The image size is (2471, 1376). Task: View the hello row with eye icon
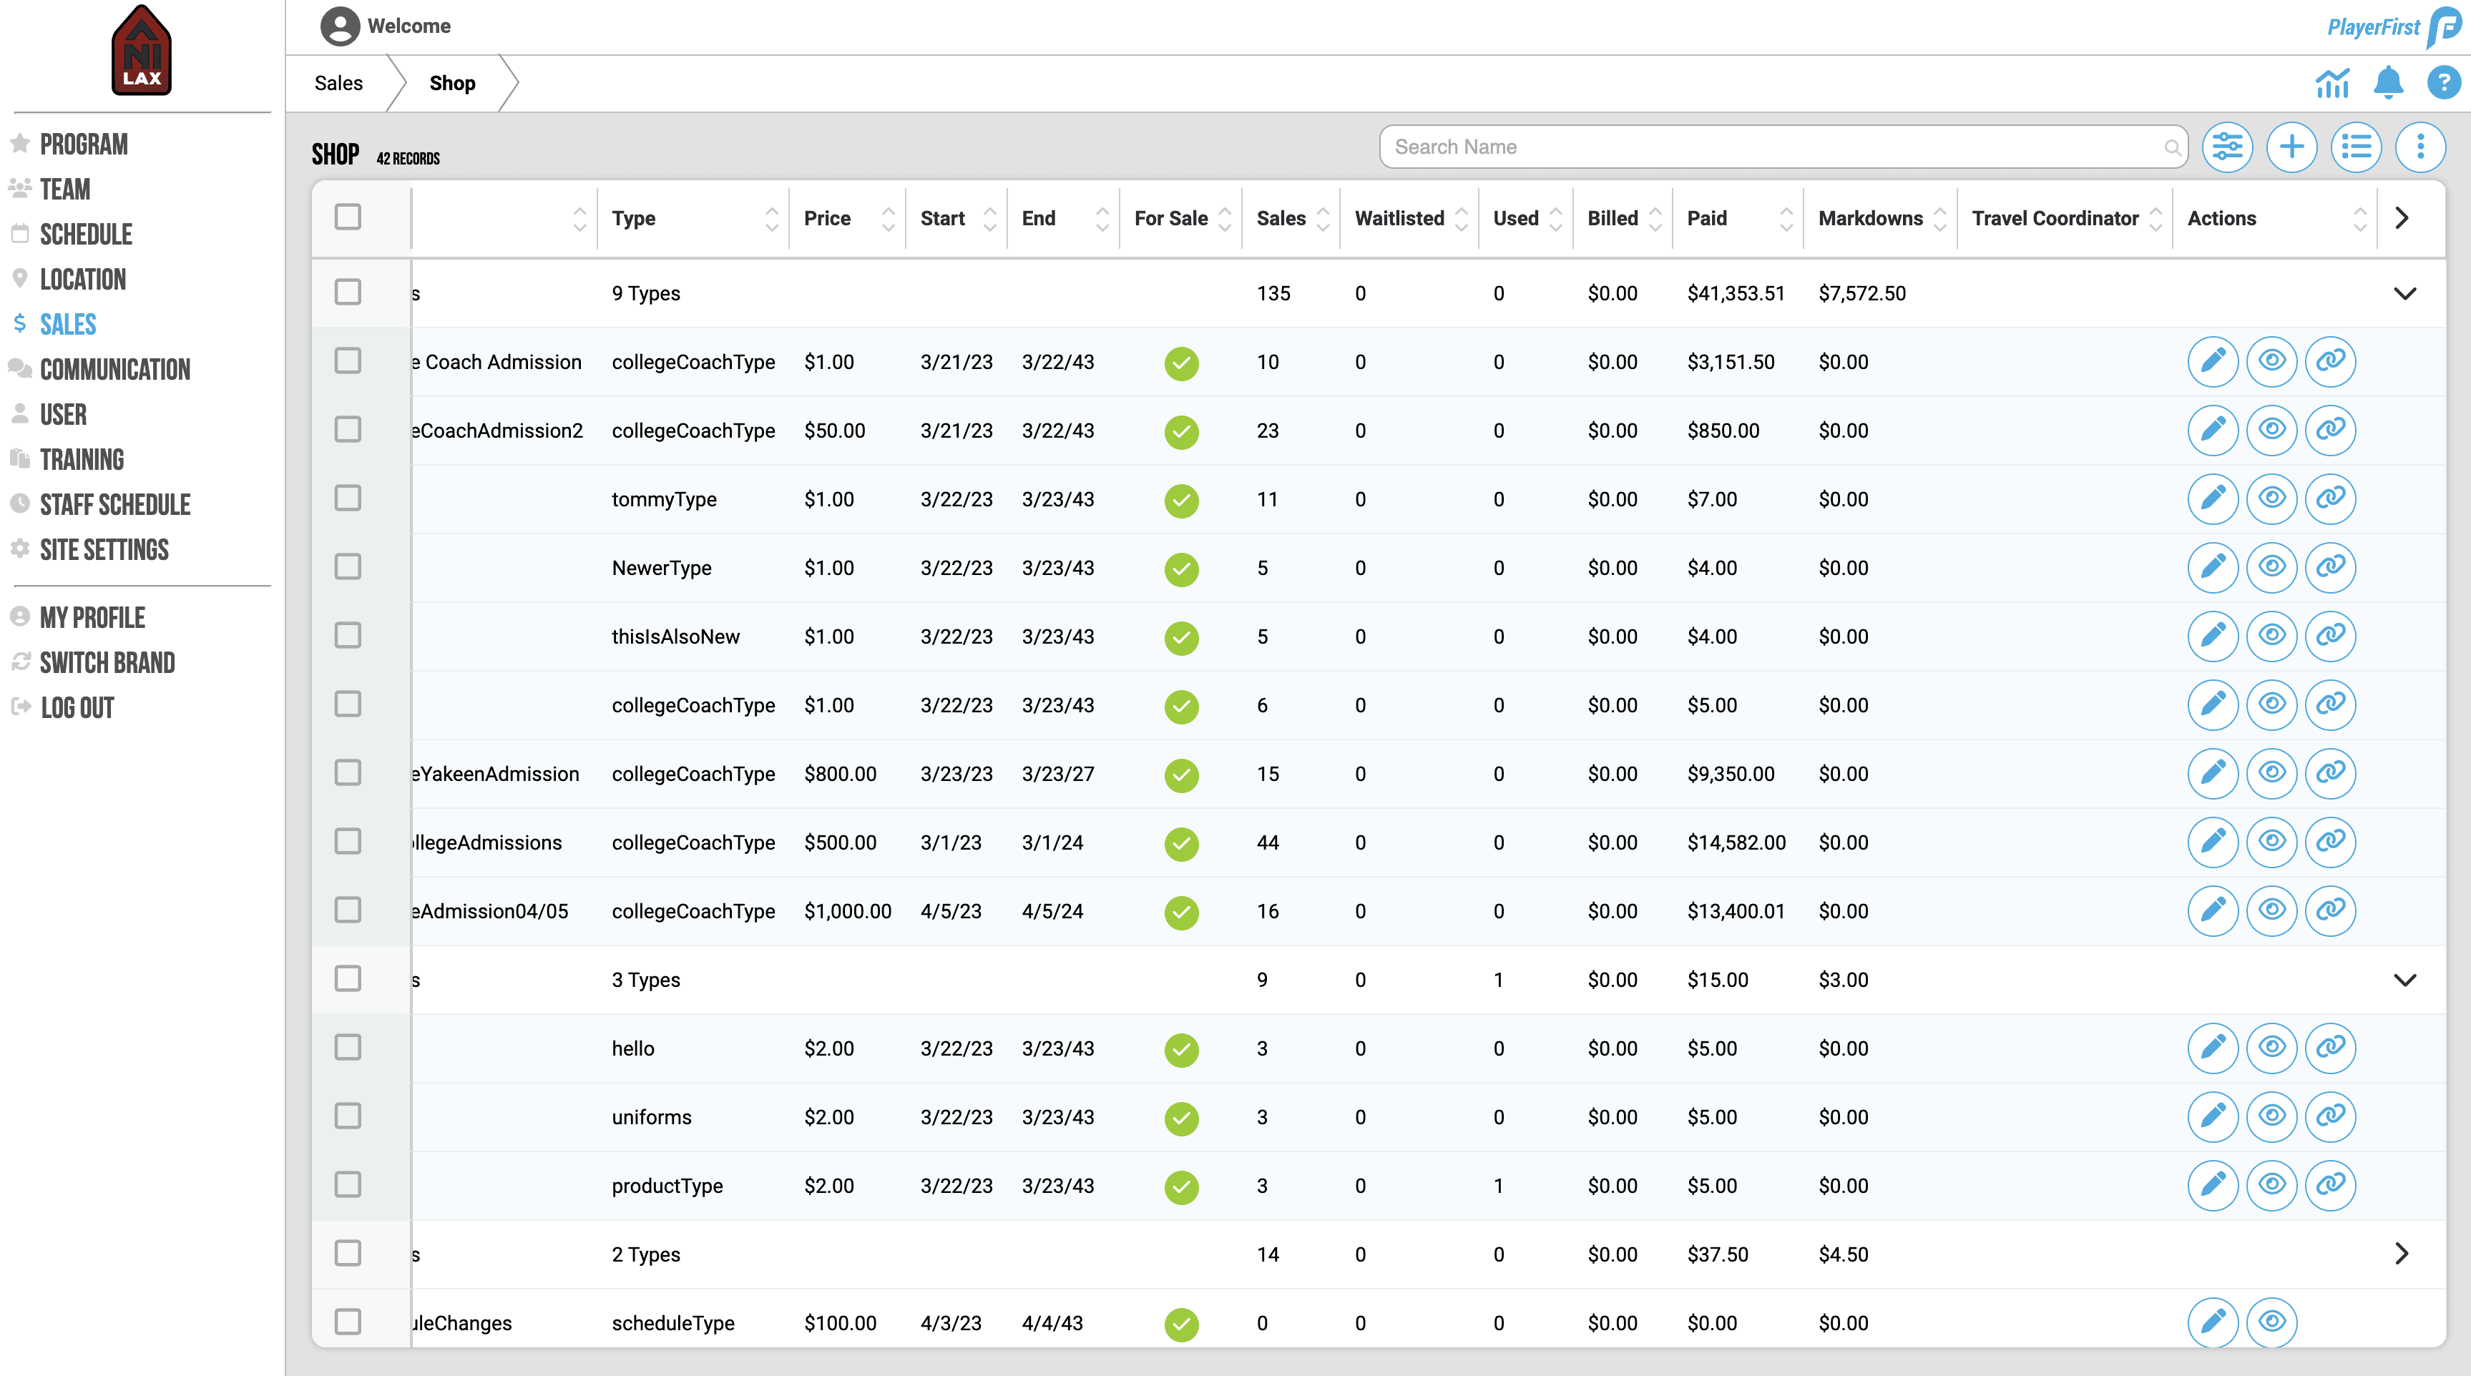point(2271,1047)
